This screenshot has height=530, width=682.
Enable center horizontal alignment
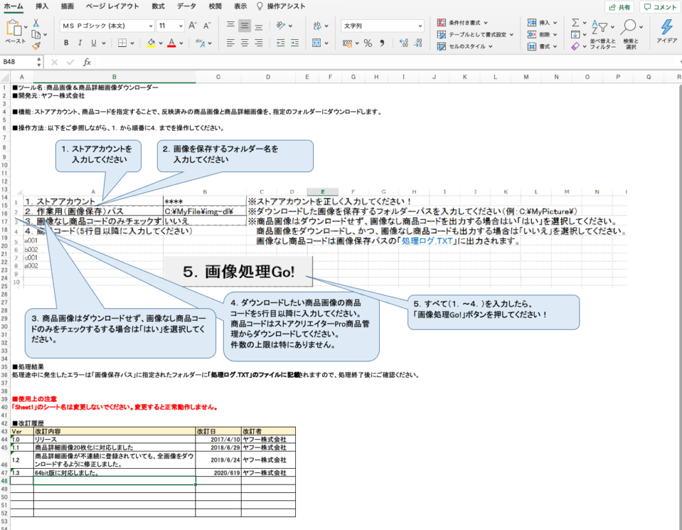pyautogui.click(x=244, y=43)
